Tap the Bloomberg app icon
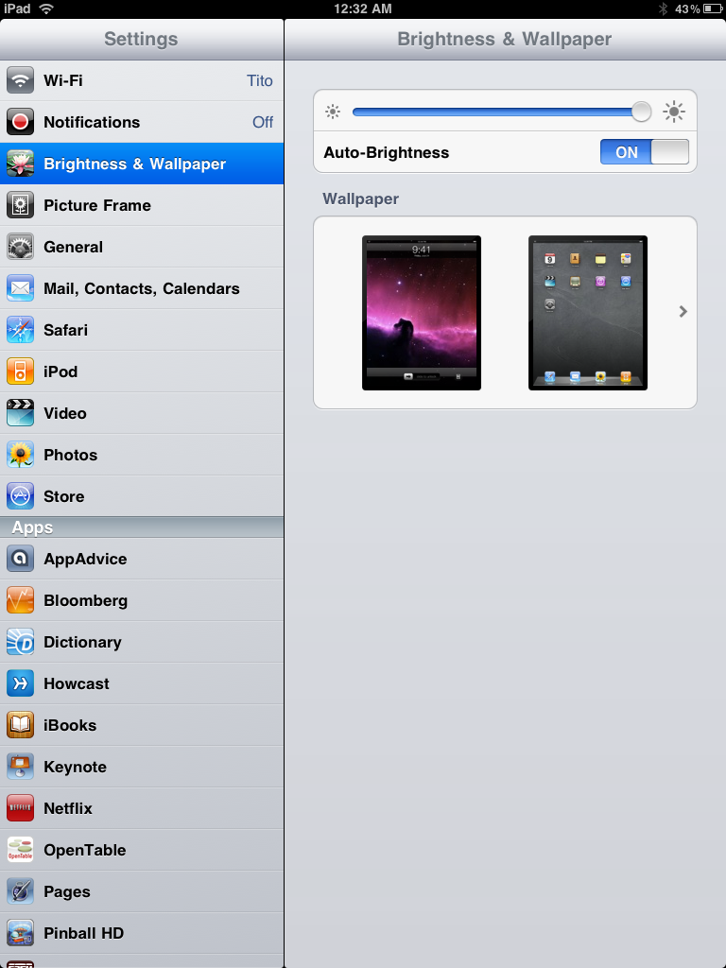Viewport: 726px width, 968px height. coord(21,600)
